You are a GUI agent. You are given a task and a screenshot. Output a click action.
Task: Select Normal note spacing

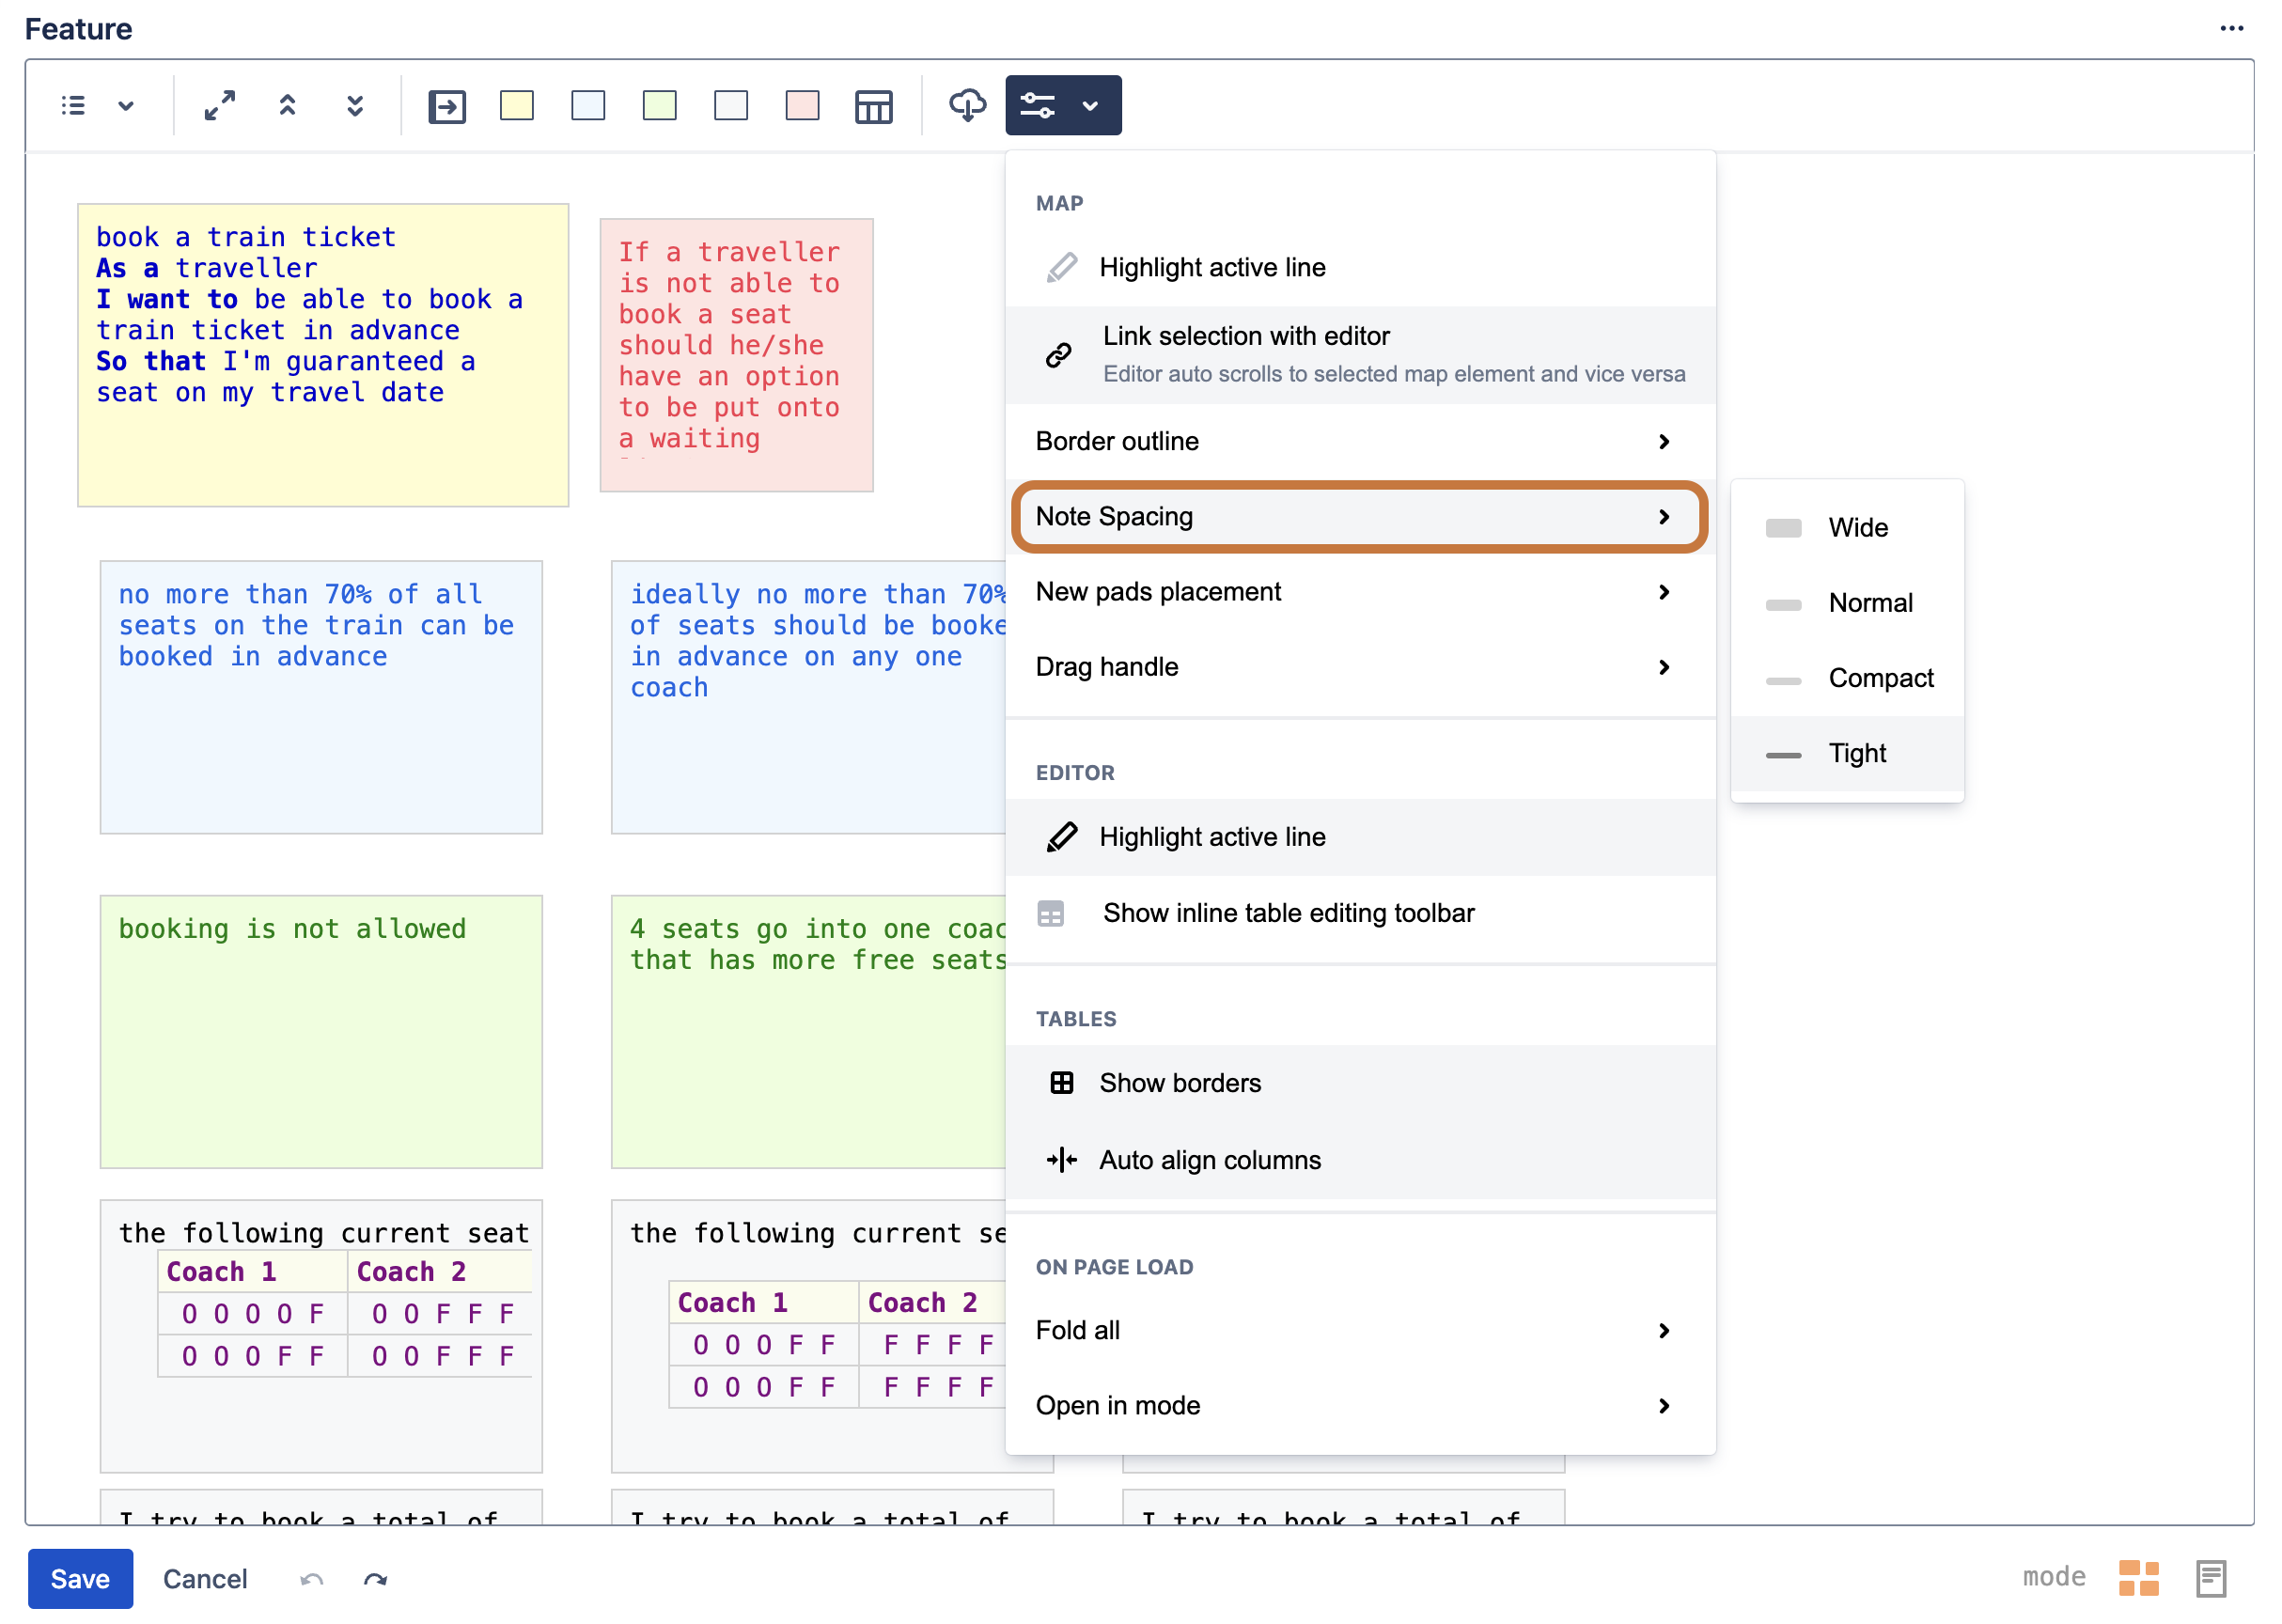pos(1847,603)
